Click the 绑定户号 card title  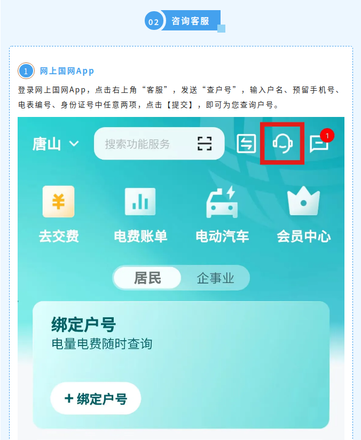83,325
